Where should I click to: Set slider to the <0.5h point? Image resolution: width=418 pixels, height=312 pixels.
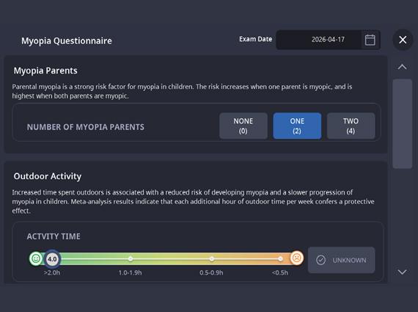pyautogui.click(x=280, y=258)
